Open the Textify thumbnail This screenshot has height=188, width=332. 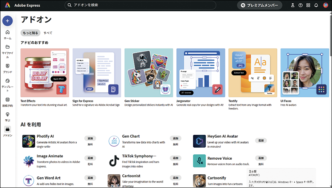pos(253,73)
